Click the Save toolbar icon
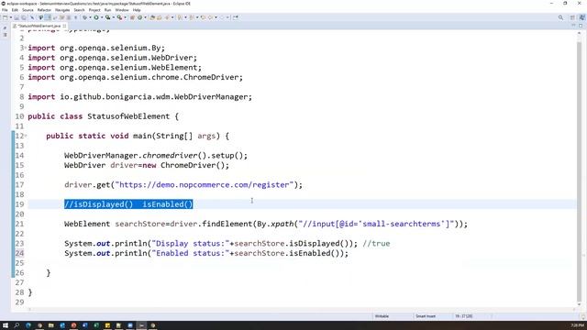587x330 pixels. click(17, 17)
